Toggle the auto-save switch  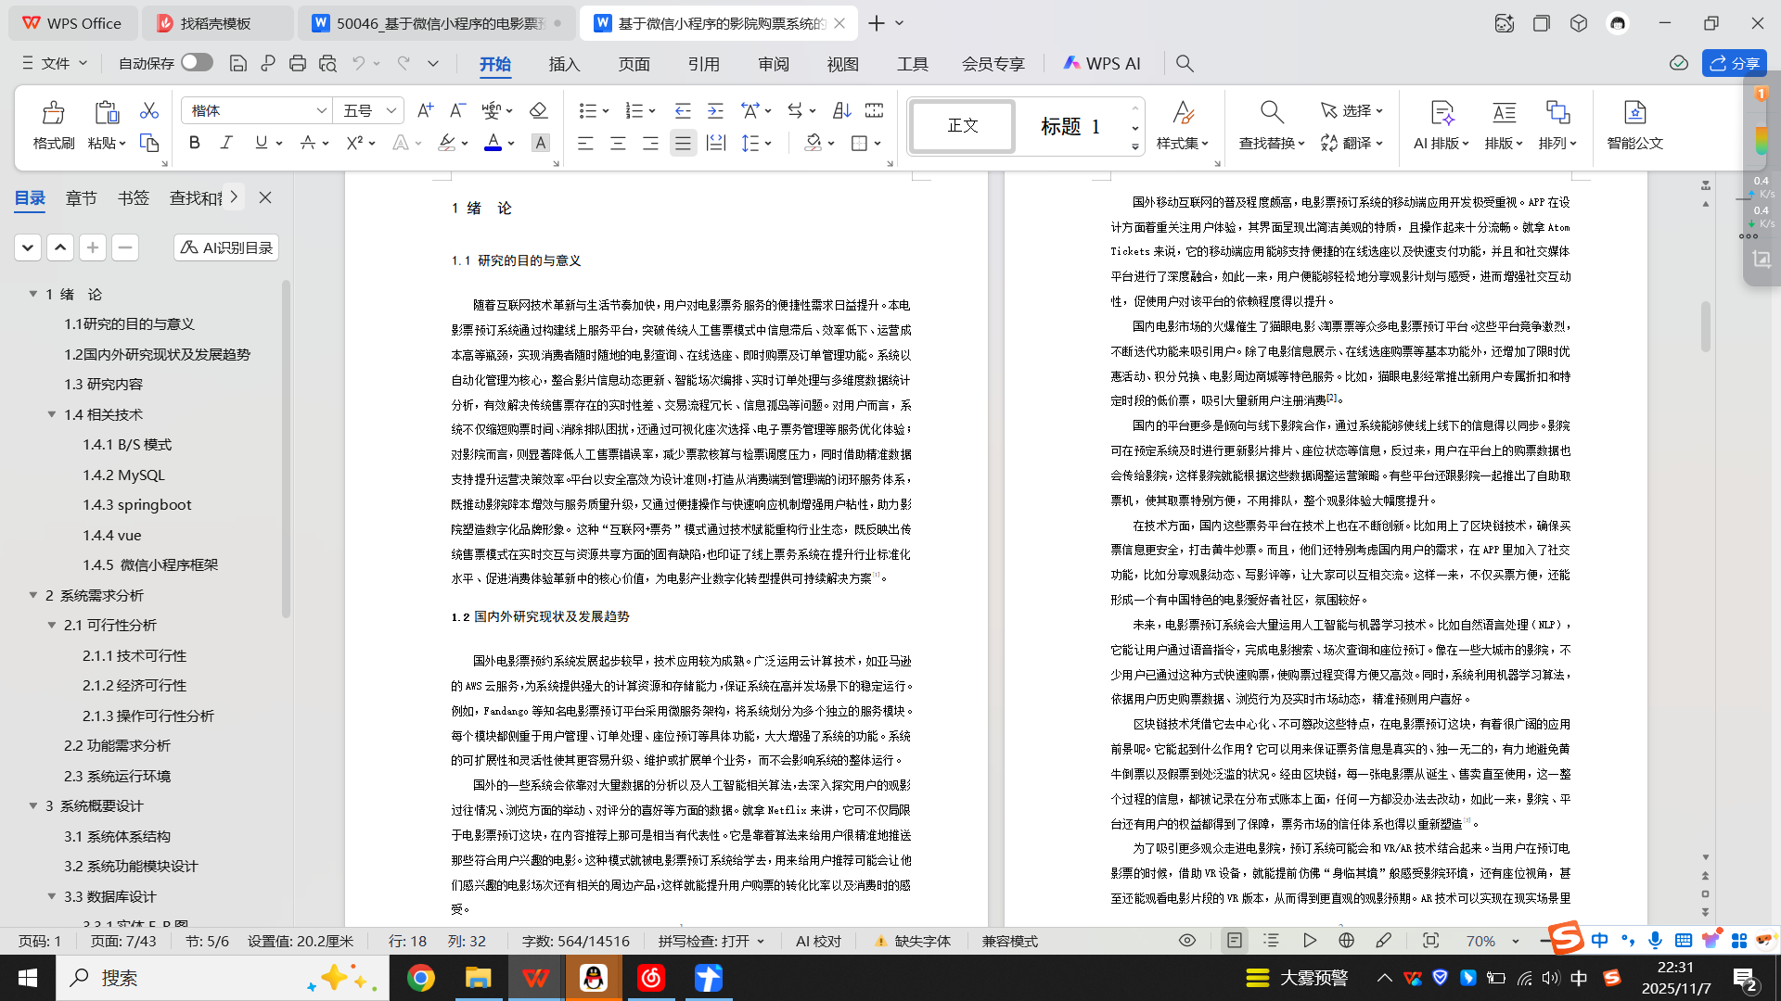coord(197,62)
